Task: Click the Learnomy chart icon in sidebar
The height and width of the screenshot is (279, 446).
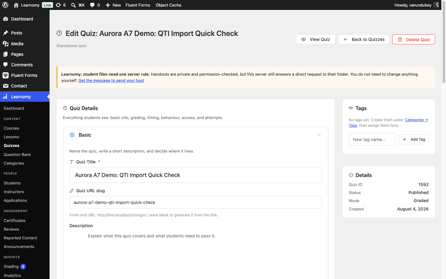Action: coord(5,97)
